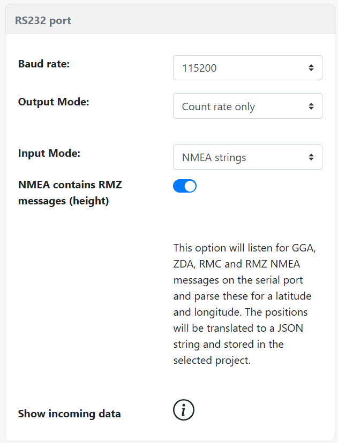Image resolution: width=338 pixels, height=443 pixels.
Task: Open the Baud rate dropdown
Action: point(247,68)
